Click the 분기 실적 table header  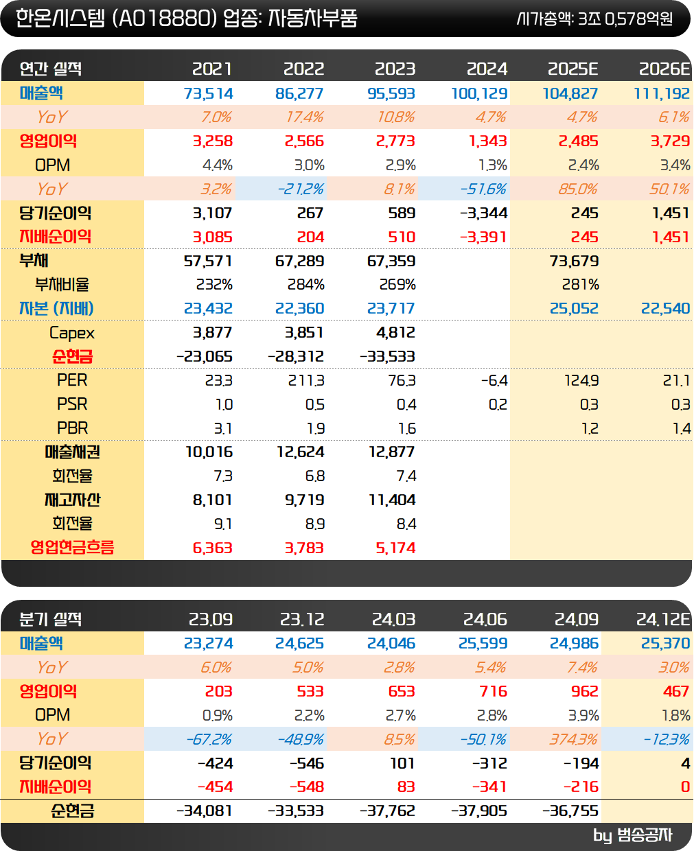(51, 619)
